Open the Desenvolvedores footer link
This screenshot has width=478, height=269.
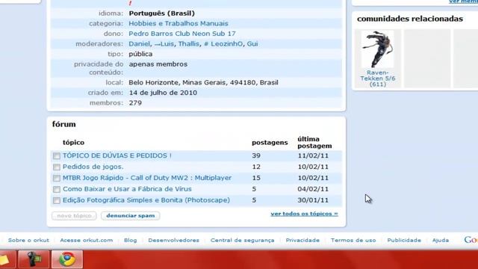click(174, 241)
